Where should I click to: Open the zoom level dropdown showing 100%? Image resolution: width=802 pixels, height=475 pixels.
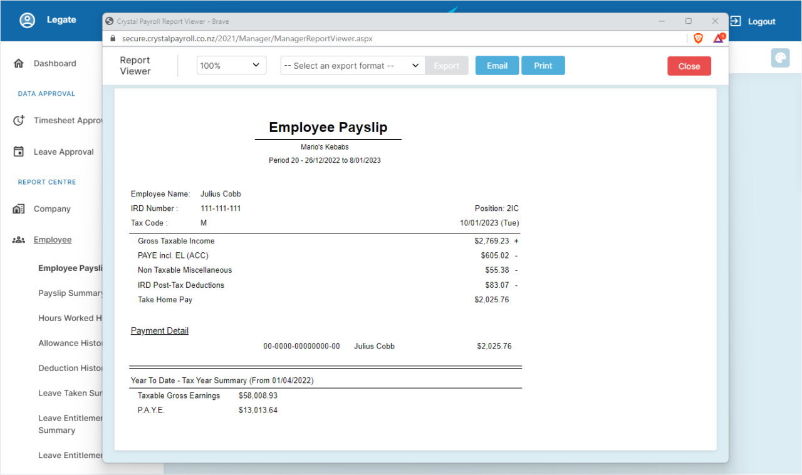[231, 64]
